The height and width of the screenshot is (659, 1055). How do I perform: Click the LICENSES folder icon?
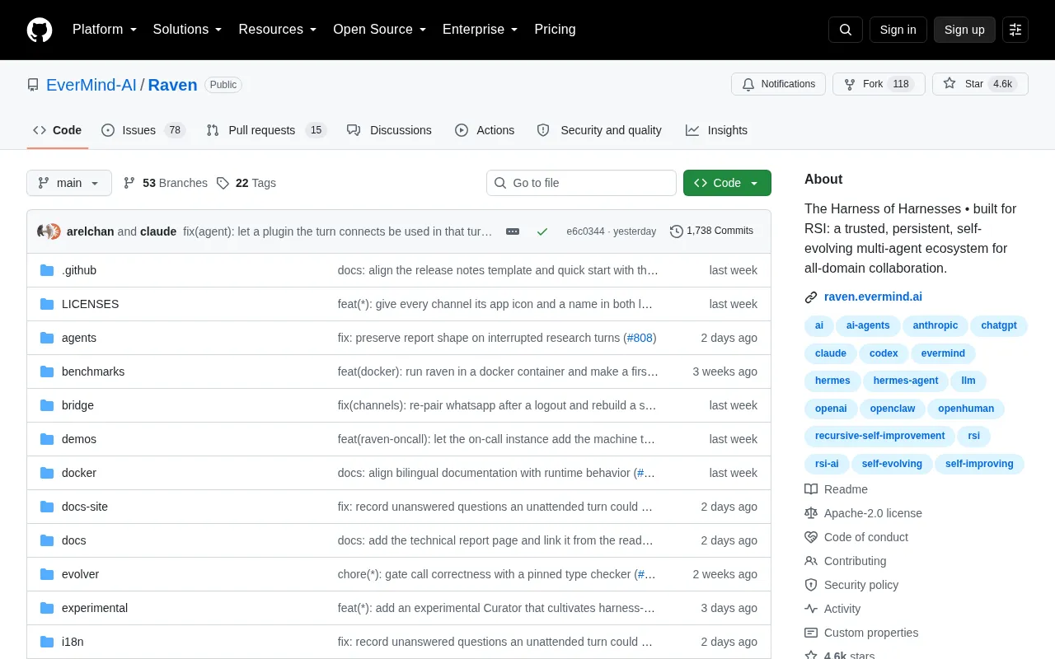47,304
